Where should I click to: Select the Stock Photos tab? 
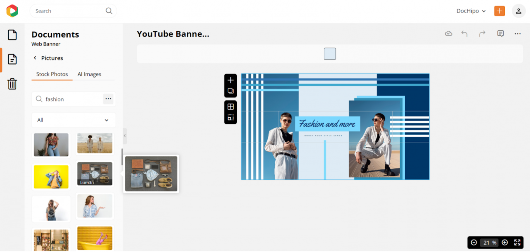coord(52,74)
